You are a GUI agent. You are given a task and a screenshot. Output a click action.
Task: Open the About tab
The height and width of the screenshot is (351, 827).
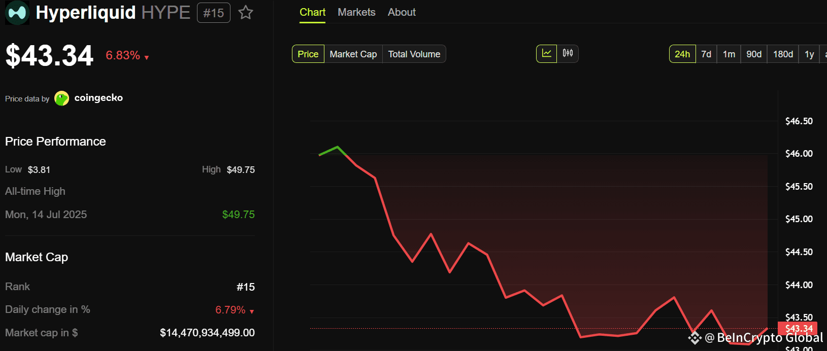[402, 12]
